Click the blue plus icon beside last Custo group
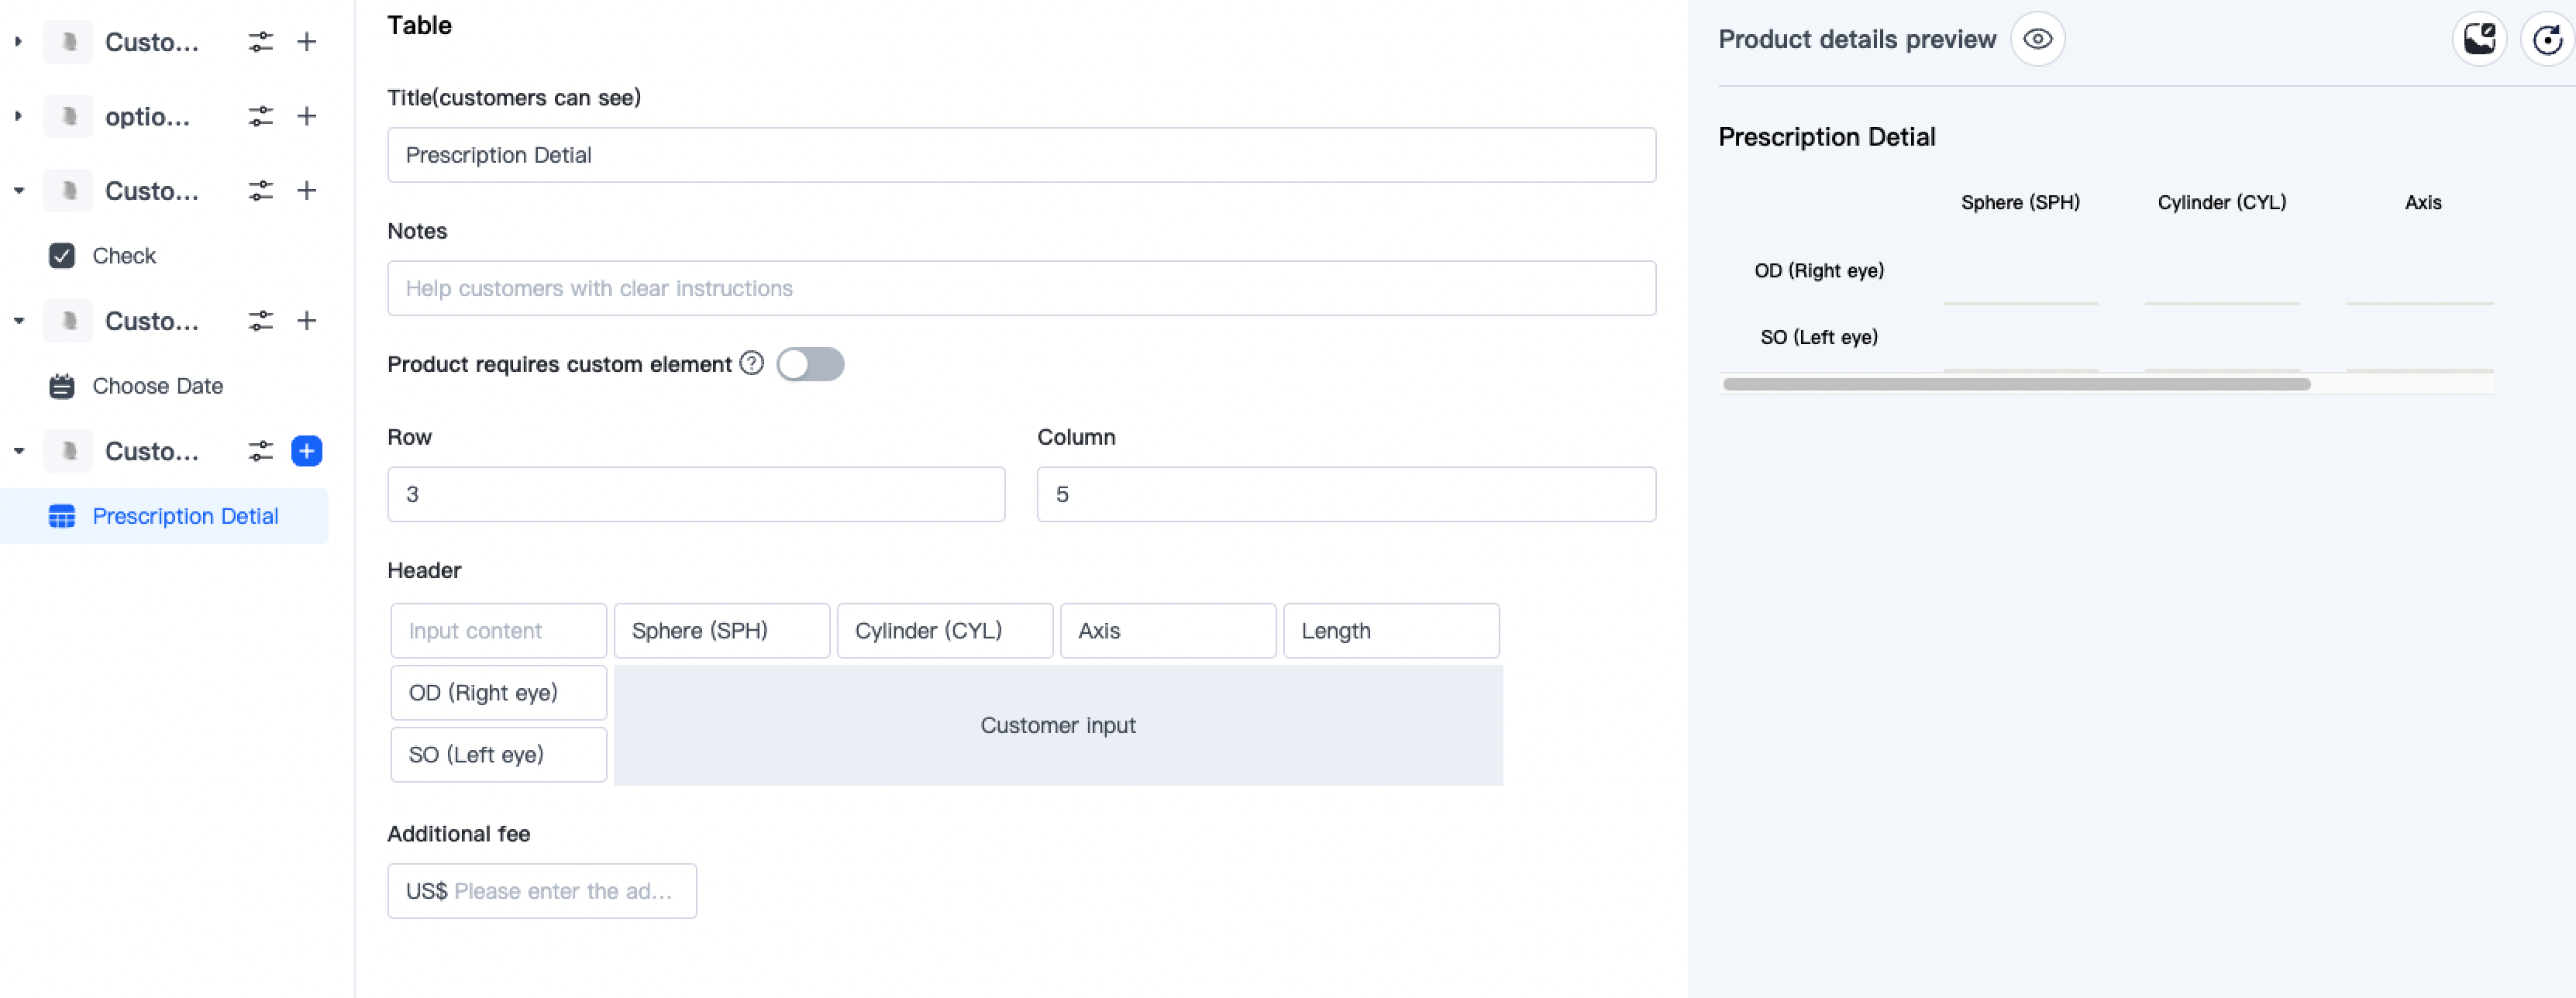The height and width of the screenshot is (998, 2576). click(x=306, y=451)
